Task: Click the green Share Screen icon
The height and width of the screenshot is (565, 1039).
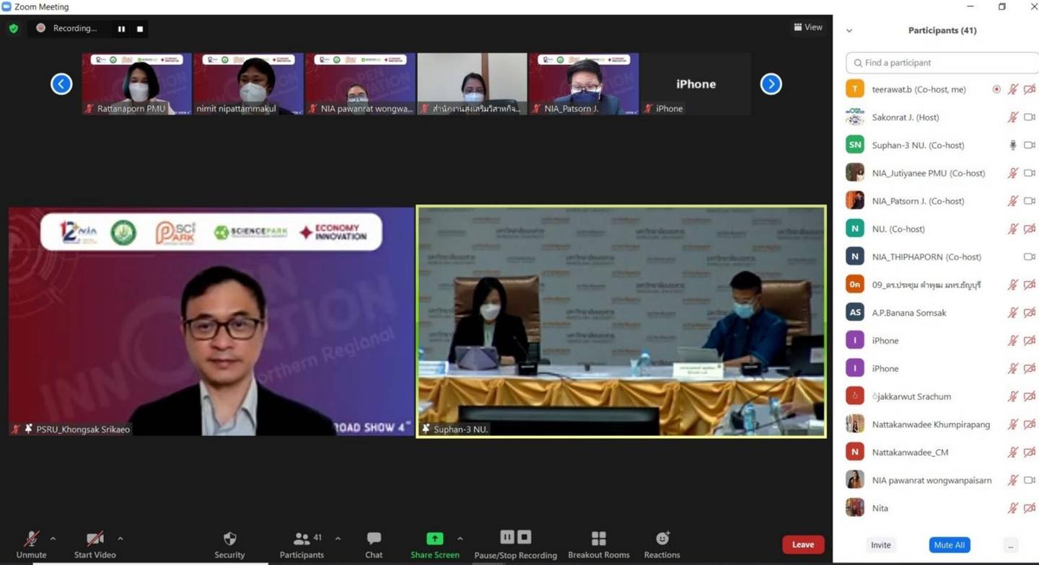Action: click(x=434, y=538)
